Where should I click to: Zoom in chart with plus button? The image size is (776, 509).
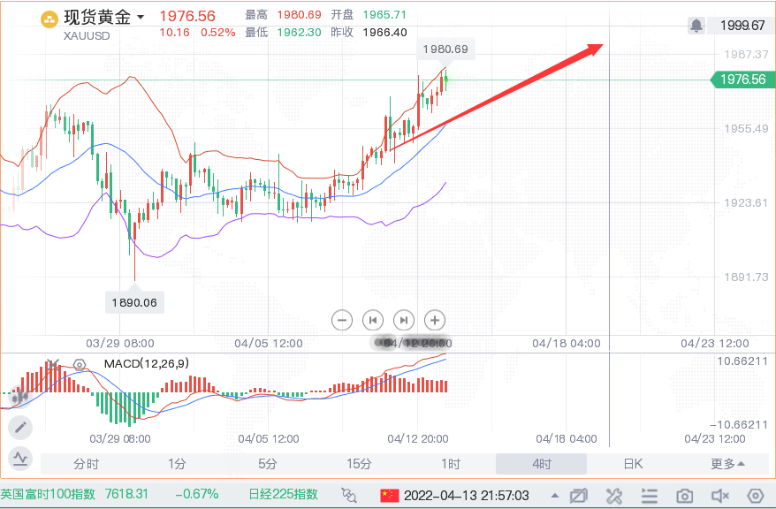[x=435, y=320]
